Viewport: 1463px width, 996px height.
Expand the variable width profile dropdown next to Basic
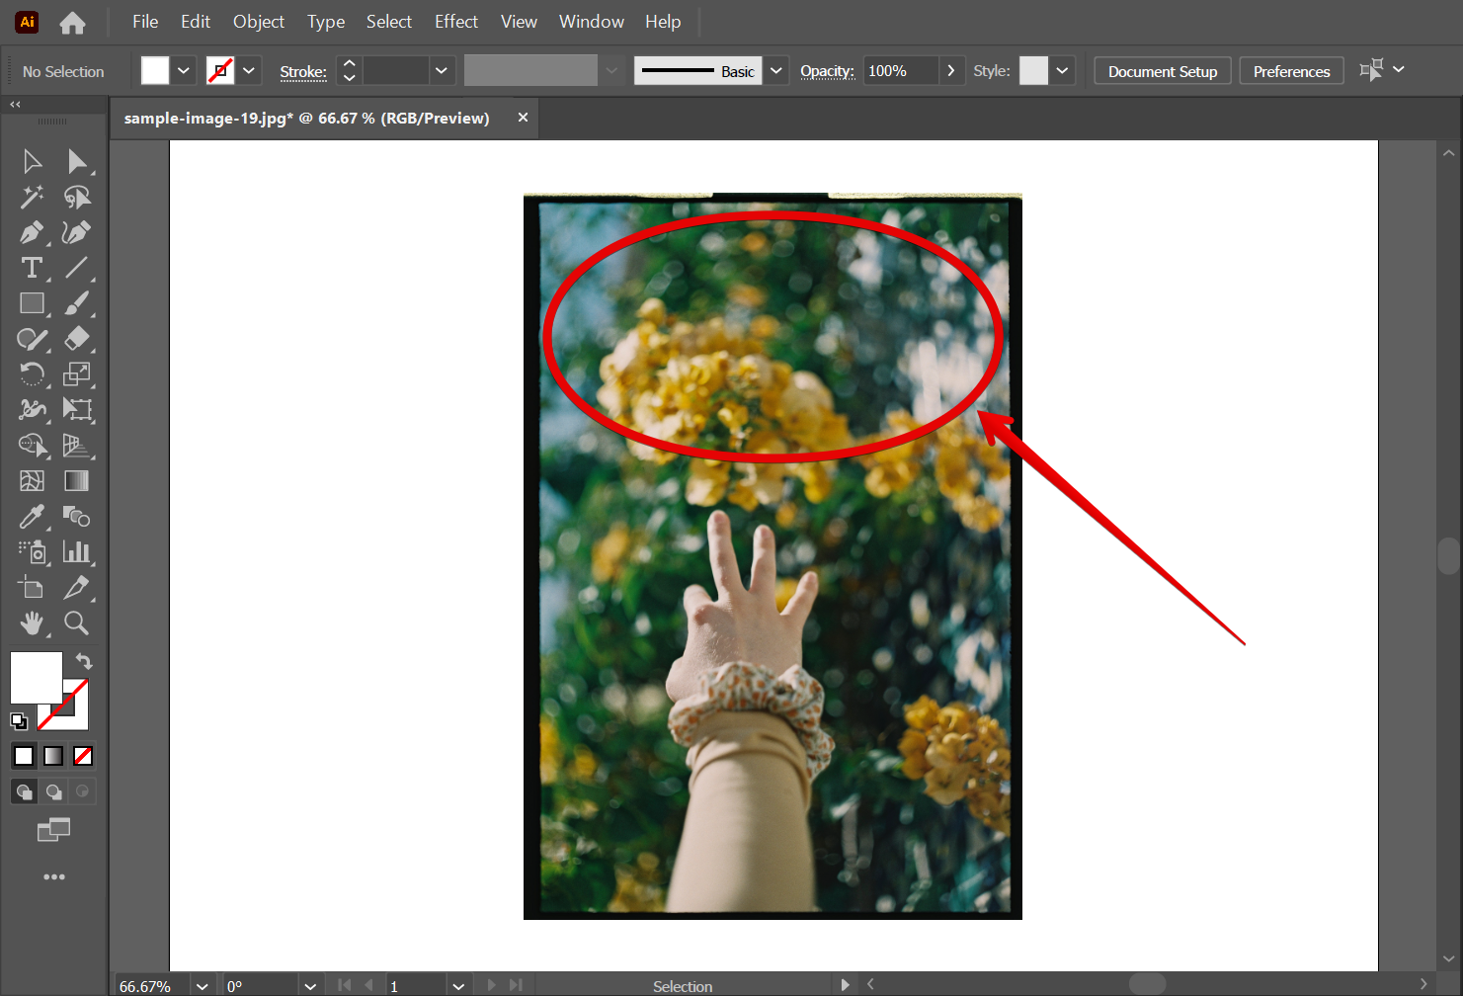click(x=776, y=70)
